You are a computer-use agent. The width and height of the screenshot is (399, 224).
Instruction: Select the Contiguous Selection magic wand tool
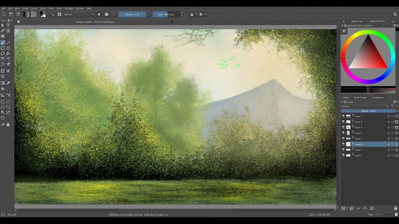pos(3,112)
